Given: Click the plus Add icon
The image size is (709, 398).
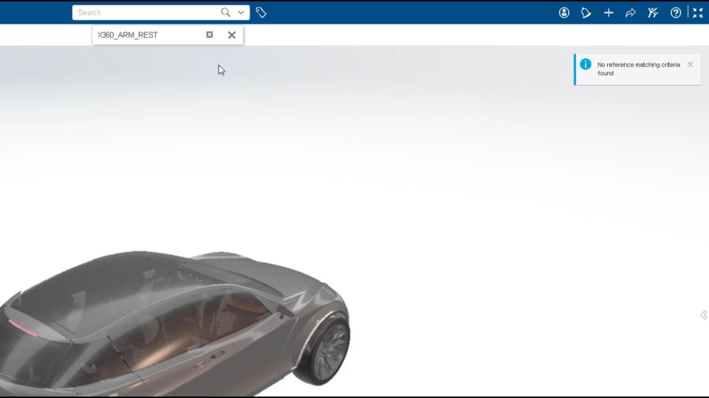Looking at the screenshot, I should coord(609,13).
